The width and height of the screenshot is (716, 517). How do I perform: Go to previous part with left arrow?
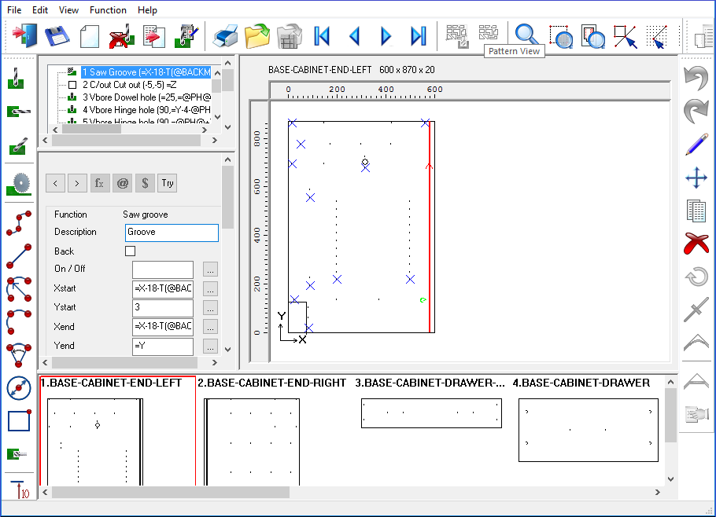coord(355,36)
